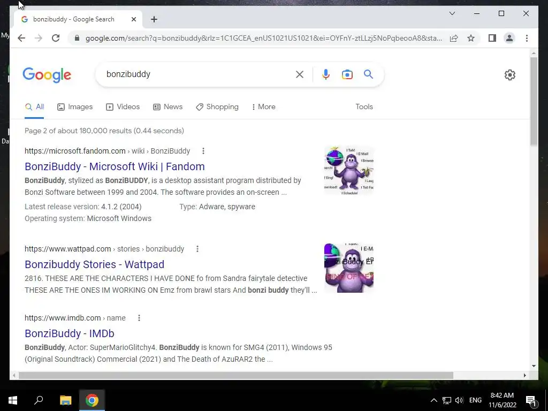Close the bonzibuddy Google Search tab

click(133, 19)
